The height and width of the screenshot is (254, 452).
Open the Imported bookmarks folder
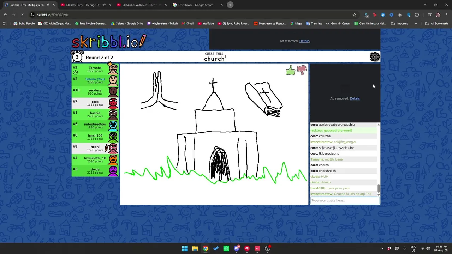click(400, 24)
